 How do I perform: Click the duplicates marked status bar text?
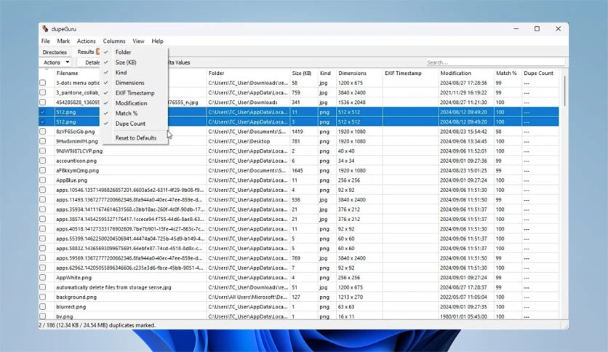coord(97,325)
